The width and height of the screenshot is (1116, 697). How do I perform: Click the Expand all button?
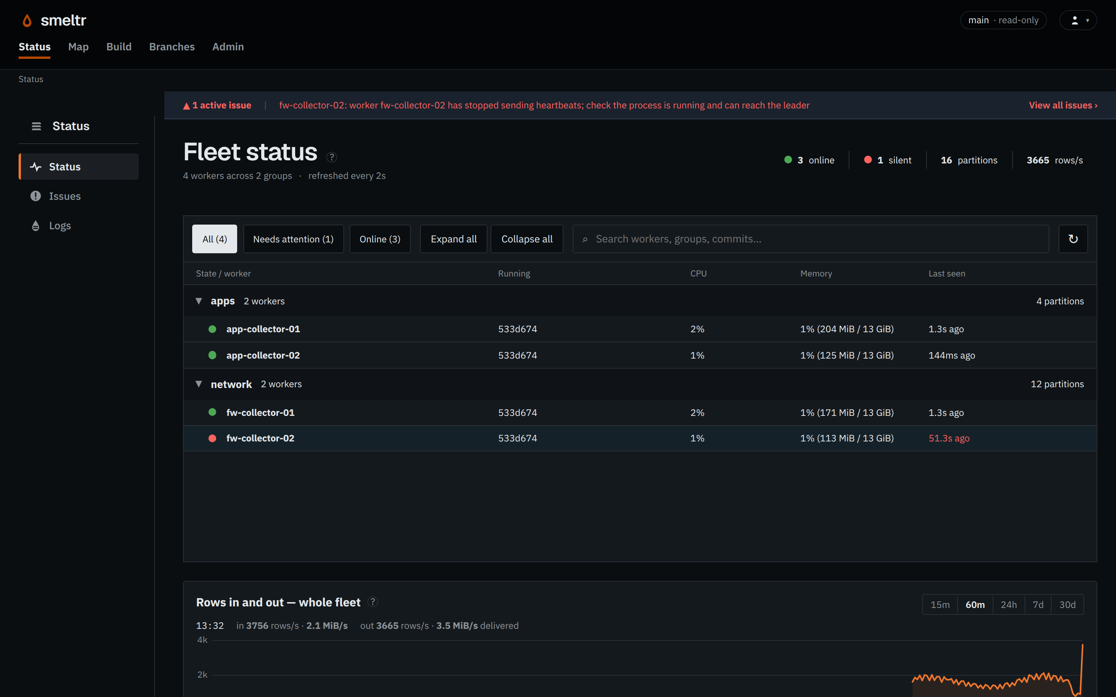click(x=454, y=239)
